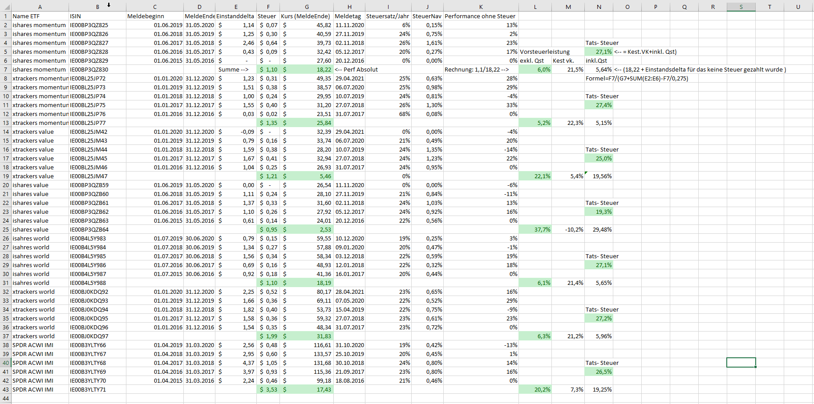
Task: Click the Meldetag date 09.01.2020
Action: click(349, 247)
